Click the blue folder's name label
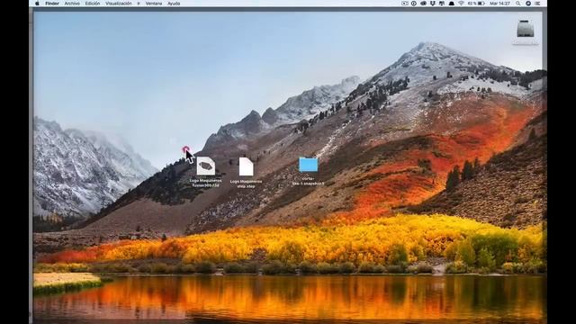 [308, 181]
